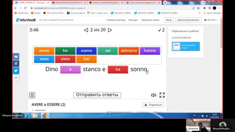
Task: Open the Другие закладки bookmarks folder
Action: click(212, 13)
